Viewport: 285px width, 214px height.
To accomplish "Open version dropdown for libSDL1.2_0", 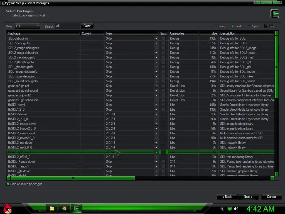I will click(156, 109).
